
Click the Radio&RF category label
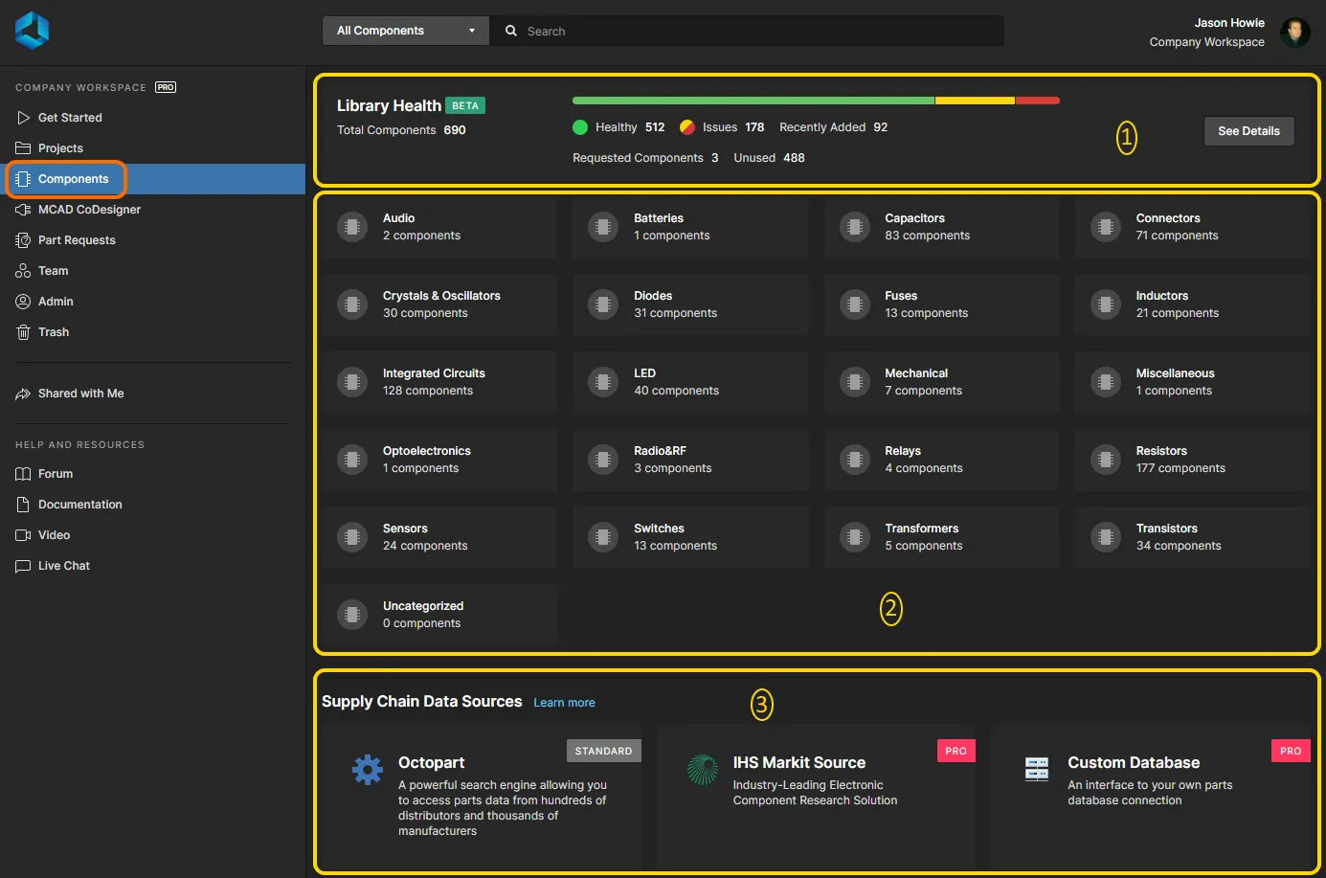pos(660,451)
